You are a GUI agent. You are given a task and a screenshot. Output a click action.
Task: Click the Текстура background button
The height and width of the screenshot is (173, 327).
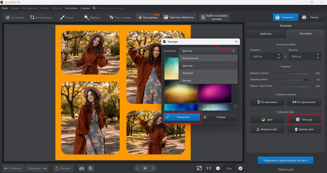coord(304,120)
